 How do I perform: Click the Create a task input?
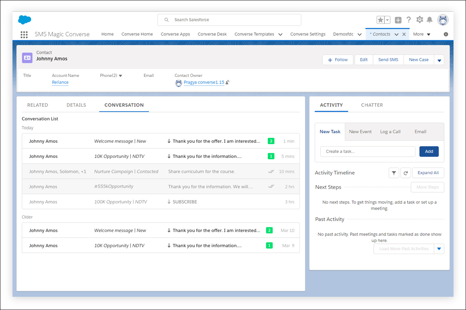(368, 151)
